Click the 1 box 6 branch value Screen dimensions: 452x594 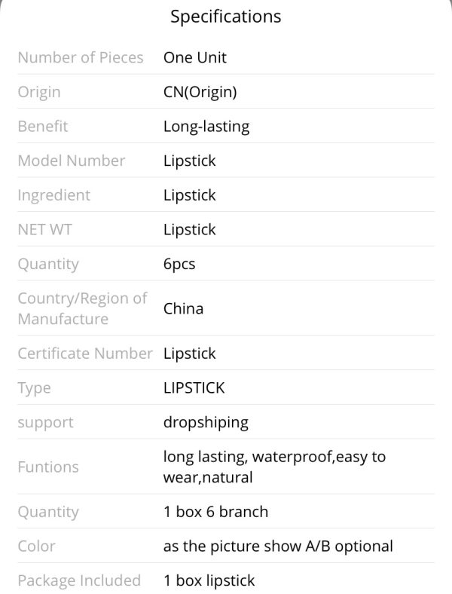coord(215,512)
